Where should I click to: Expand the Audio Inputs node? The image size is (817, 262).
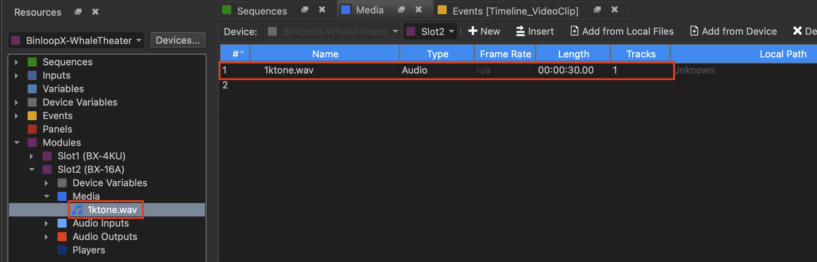46,223
